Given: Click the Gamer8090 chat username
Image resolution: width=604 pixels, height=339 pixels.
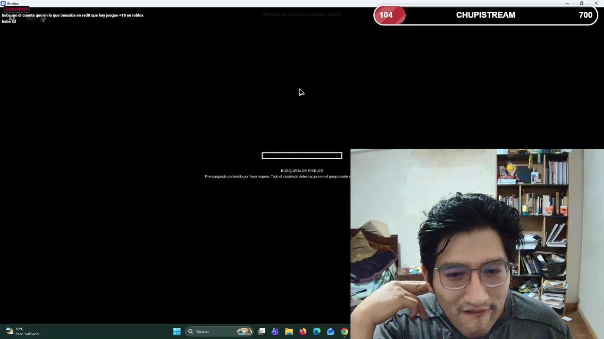Looking at the screenshot, I should [x=17, y=9].
